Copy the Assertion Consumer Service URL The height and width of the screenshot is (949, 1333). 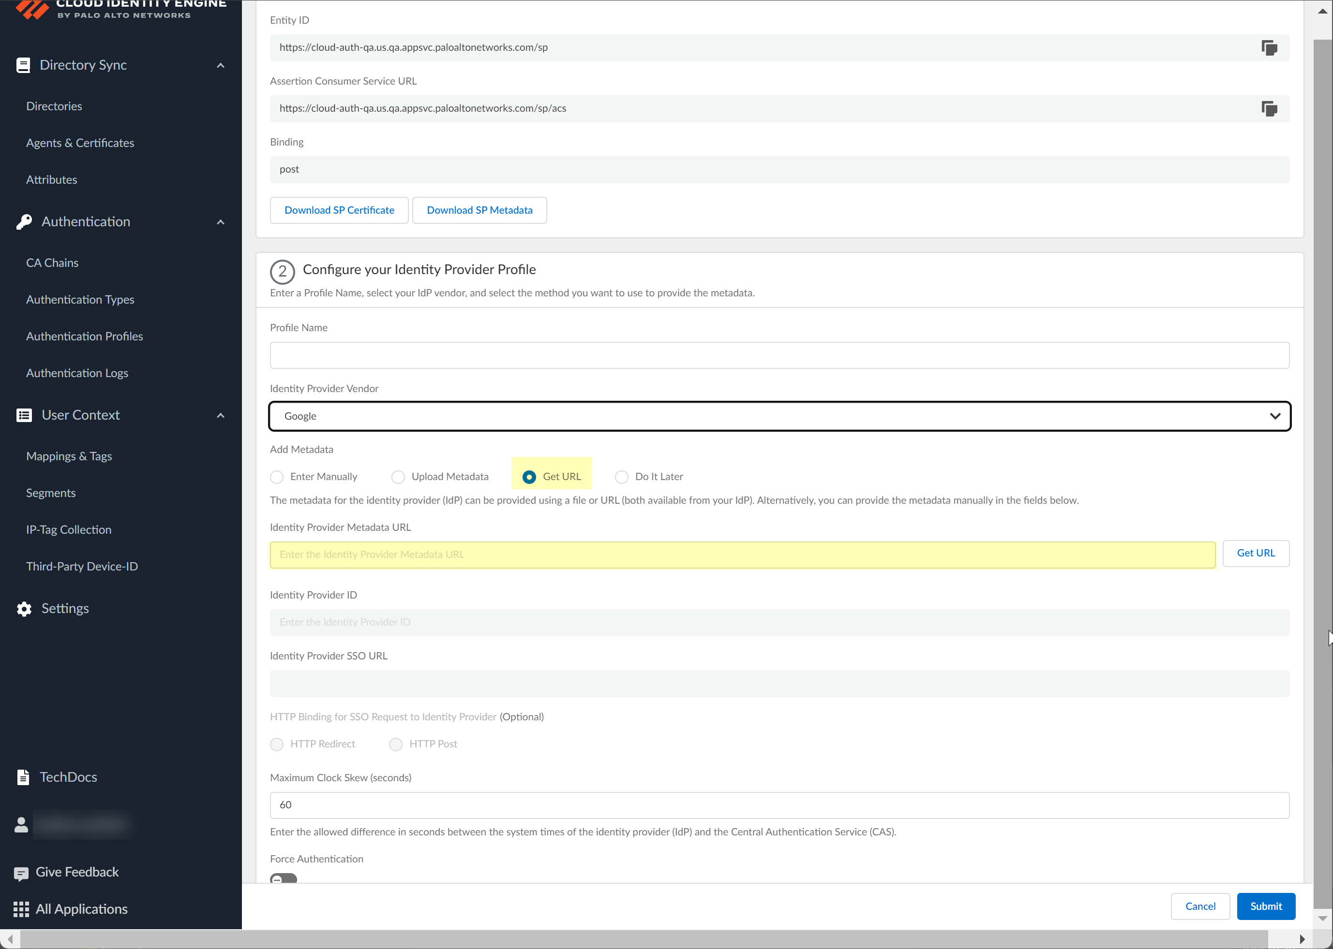tap(1269, 109)
